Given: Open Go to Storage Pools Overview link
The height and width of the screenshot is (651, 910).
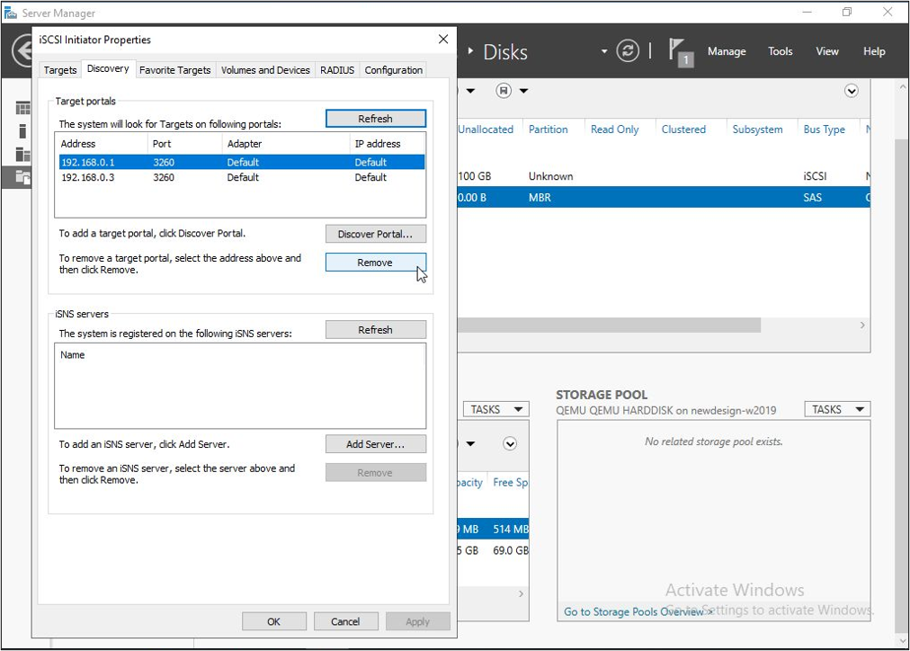Looking at the screenshot, I should click(x=633, y=611).
